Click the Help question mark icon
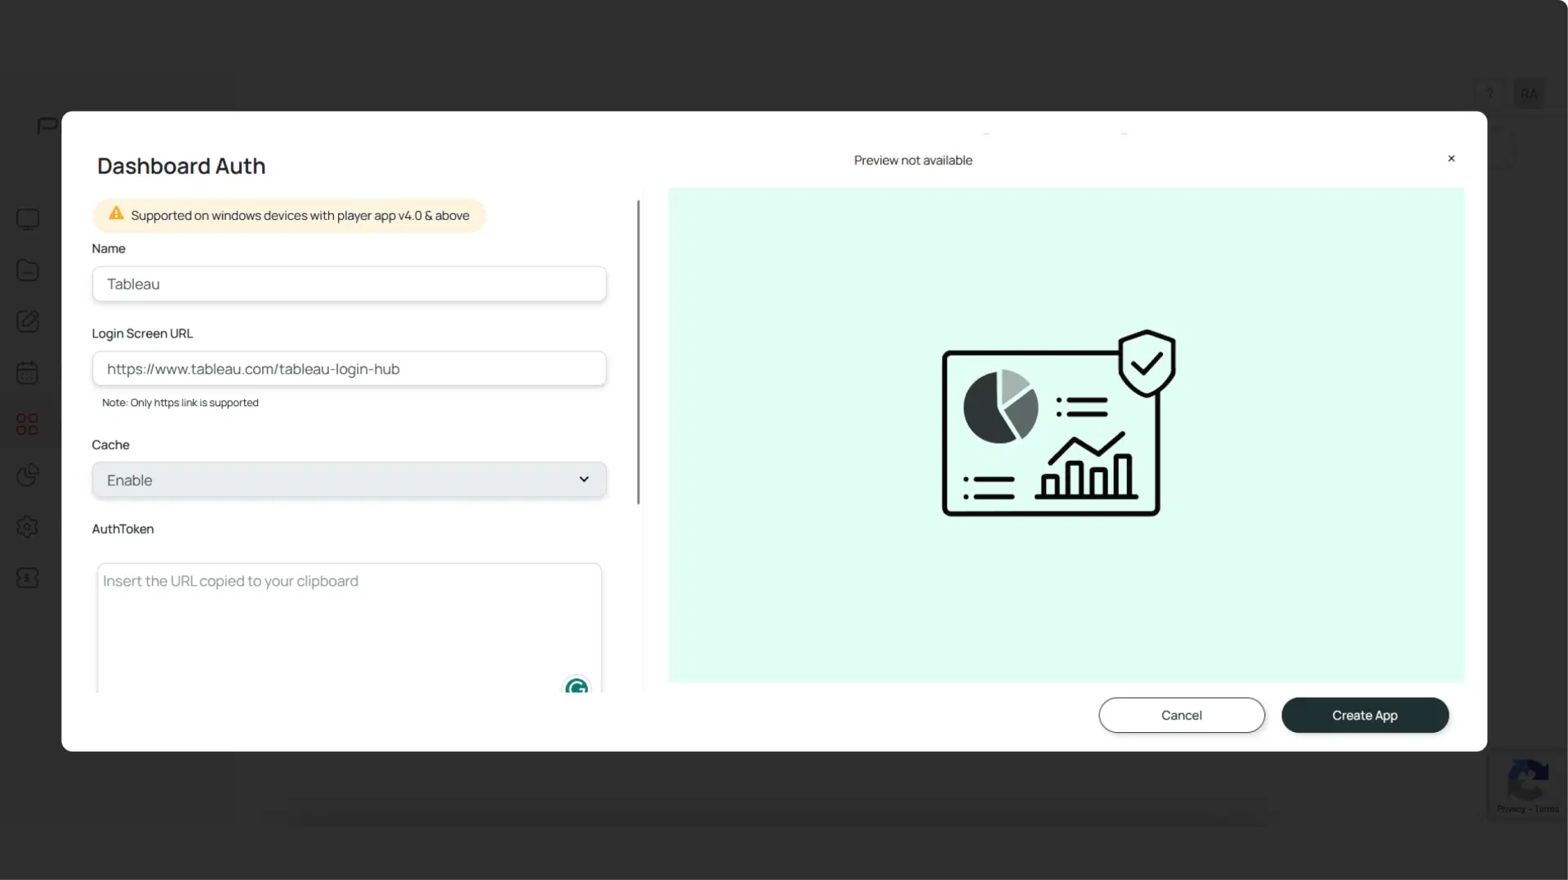This screenshot has height=880, width=1568. [1489, 92]
